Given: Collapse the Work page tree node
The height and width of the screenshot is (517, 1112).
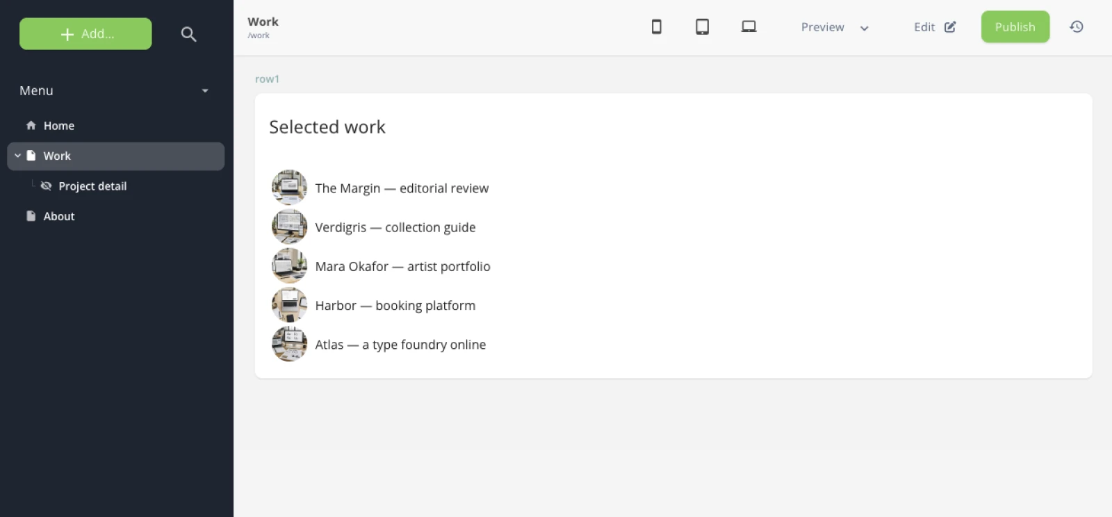Looking at the screenshot, I should coord(17,156).
